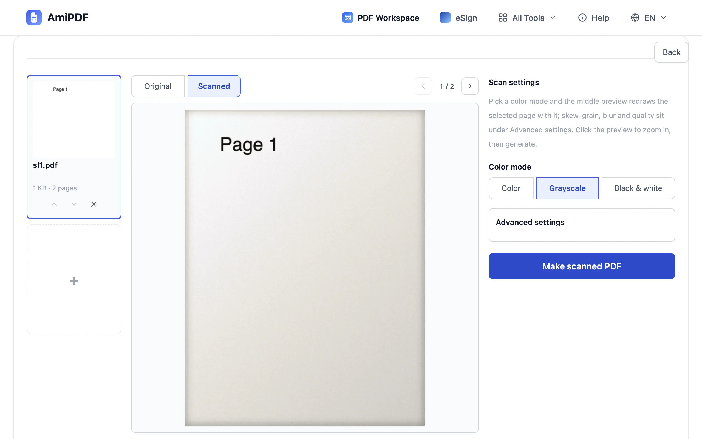Image resolution: width=702 pixels, height=439 pixels.
Task: Open the PDF Workspace icon link
Action: point(347,18)
